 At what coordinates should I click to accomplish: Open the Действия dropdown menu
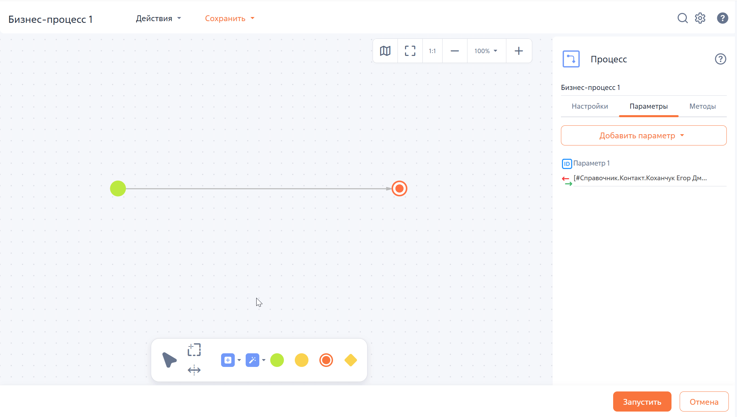coord(158,18)
